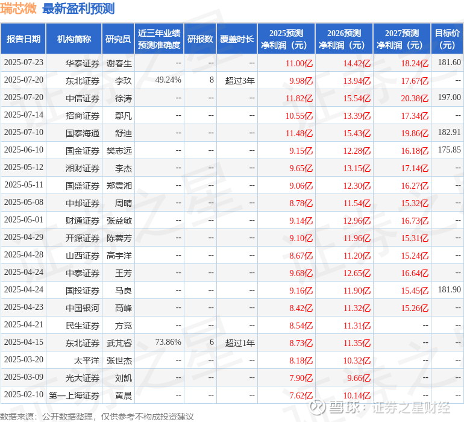The width and height of the screenshot is (464, 422).
Task: Click analyst 张益敏 cell
Action: [x=119, y=221]
